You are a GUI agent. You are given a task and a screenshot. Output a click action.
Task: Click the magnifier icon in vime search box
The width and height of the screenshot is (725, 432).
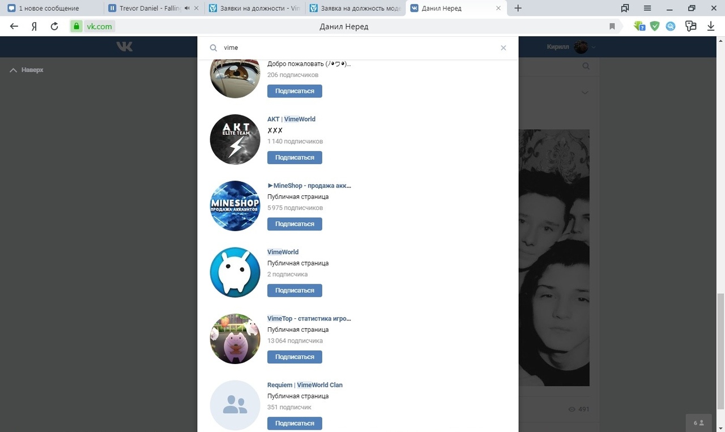[214, 48]
